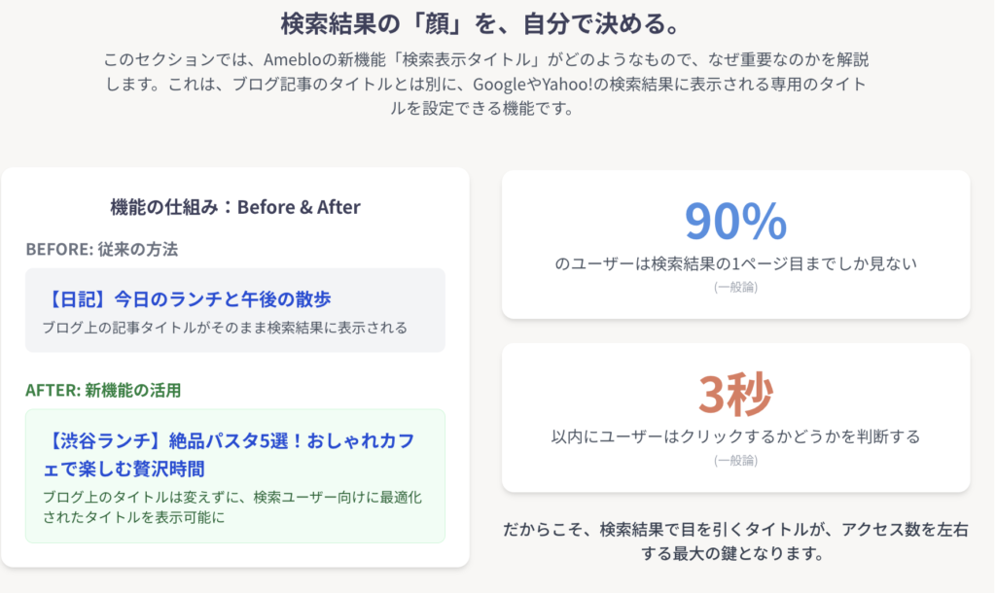The image size is (996, 593).
Task: Click the white 3秒 statistic card background
Action: click(x=735, y=418)
